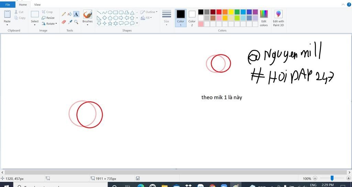Open the Paste dropdown arrow
This screenshot has width=352, height=187.
pyautogui.click(x=7, y=25)
